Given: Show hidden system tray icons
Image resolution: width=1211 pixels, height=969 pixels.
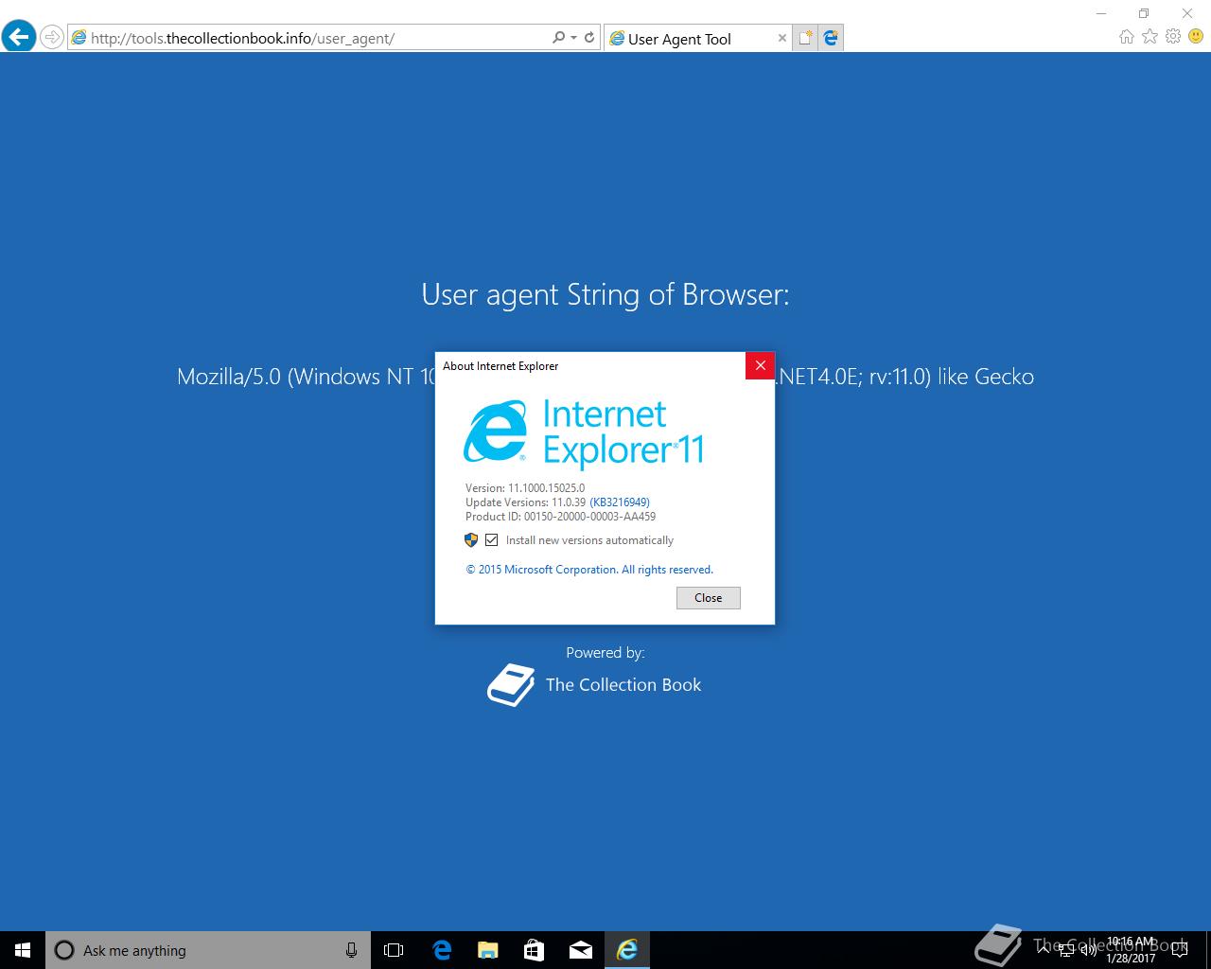Looking at the screenshot, I should coord(1044,950).
